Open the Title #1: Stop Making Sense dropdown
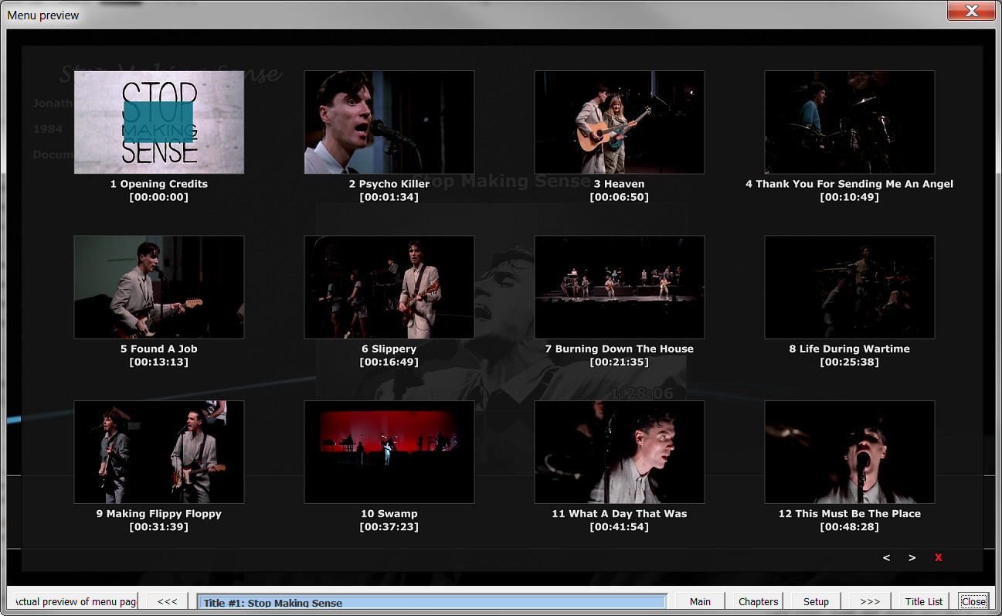1002x616 pixels. (x=432, y=603)
